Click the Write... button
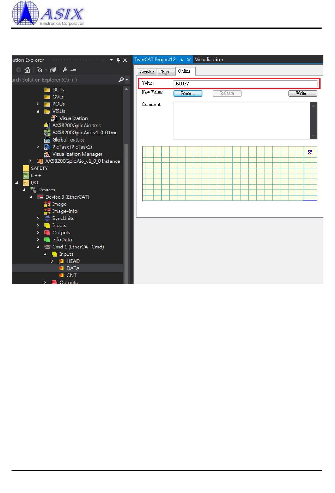The height and width of the screenshot is (493, 335). coord(303,93)
